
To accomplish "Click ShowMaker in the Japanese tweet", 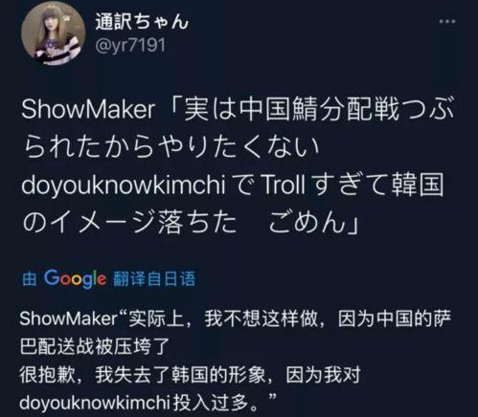I will point(88,110).
